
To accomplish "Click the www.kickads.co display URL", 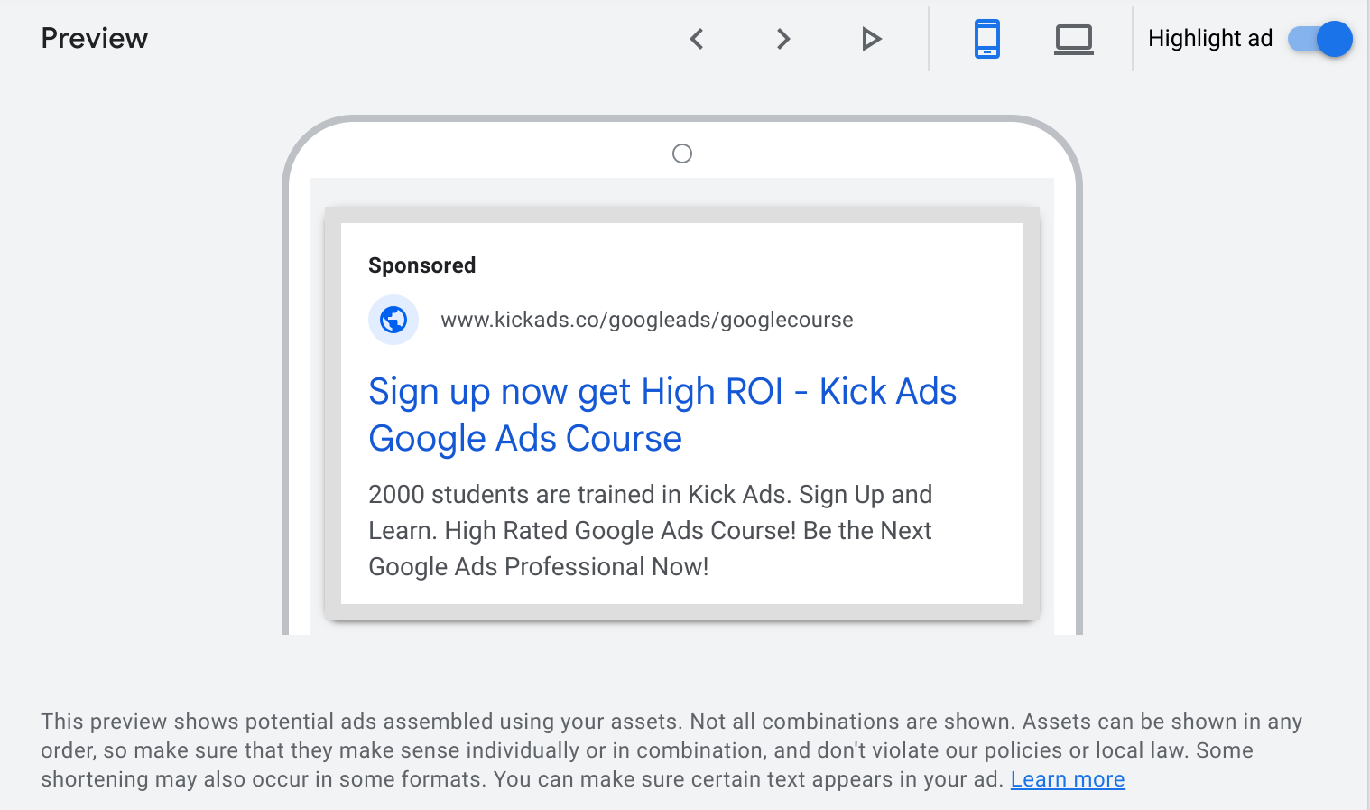I will click(647, 320).
